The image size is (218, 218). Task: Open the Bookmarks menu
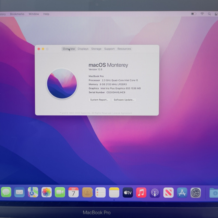tap(17, 14)
